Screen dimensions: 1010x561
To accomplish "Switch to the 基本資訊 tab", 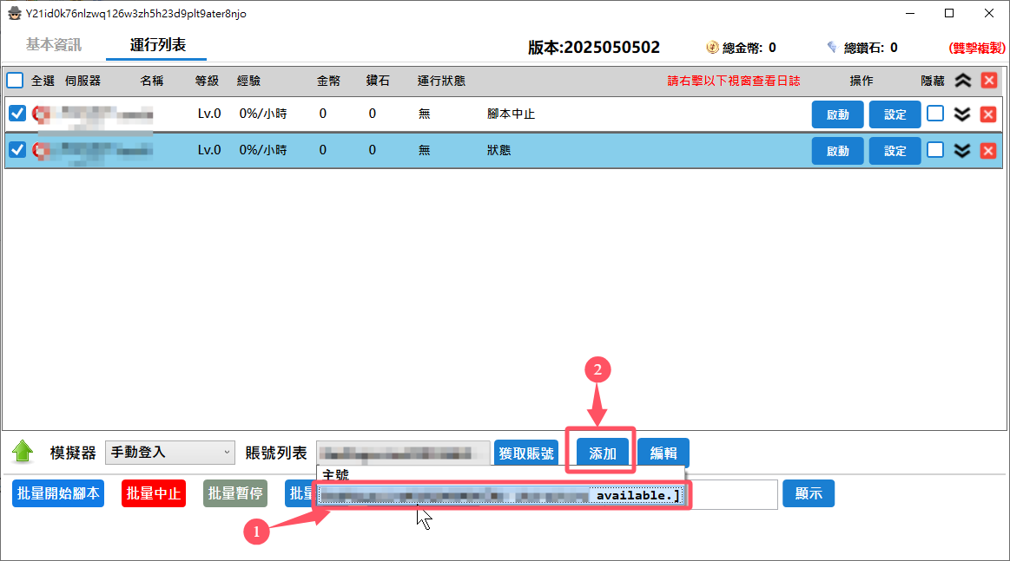I will tap(54, 45).
